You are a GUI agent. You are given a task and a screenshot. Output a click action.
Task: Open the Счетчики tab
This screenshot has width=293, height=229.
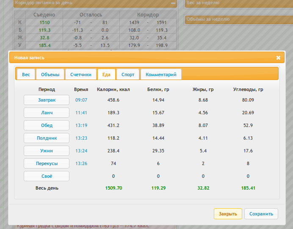(81, 74)
